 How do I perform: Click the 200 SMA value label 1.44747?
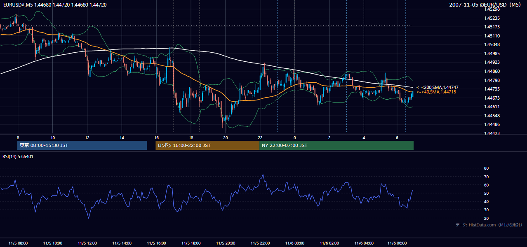tap(438, 87)
